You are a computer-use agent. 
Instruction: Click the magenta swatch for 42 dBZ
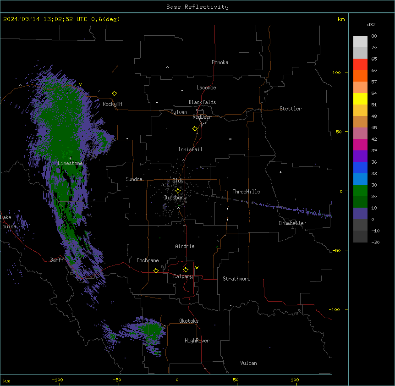click(x=360, y=144)
